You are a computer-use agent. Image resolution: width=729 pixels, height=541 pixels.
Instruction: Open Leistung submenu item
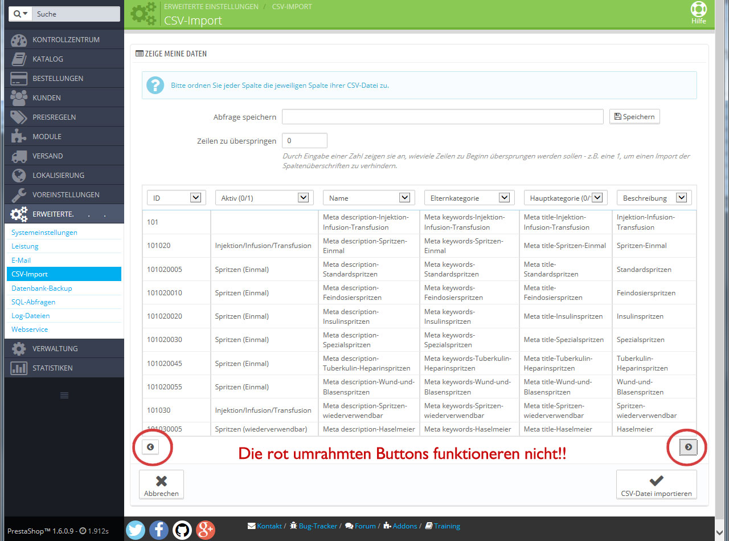(25, 246)
